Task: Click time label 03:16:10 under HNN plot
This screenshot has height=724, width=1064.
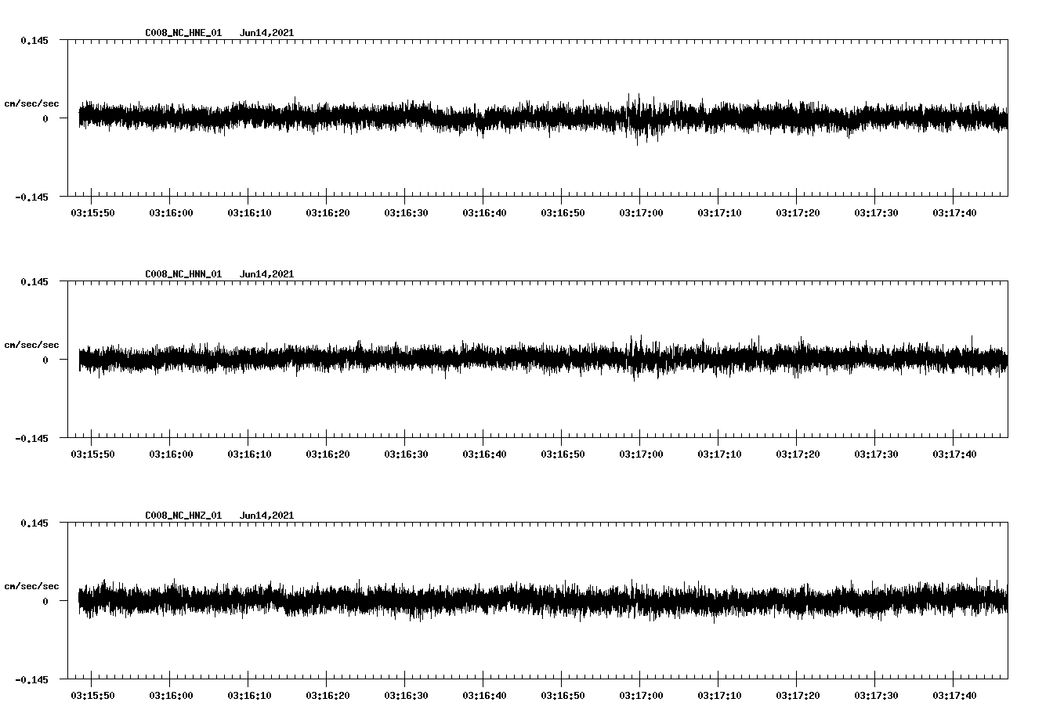Action: [x=249, y=454]
